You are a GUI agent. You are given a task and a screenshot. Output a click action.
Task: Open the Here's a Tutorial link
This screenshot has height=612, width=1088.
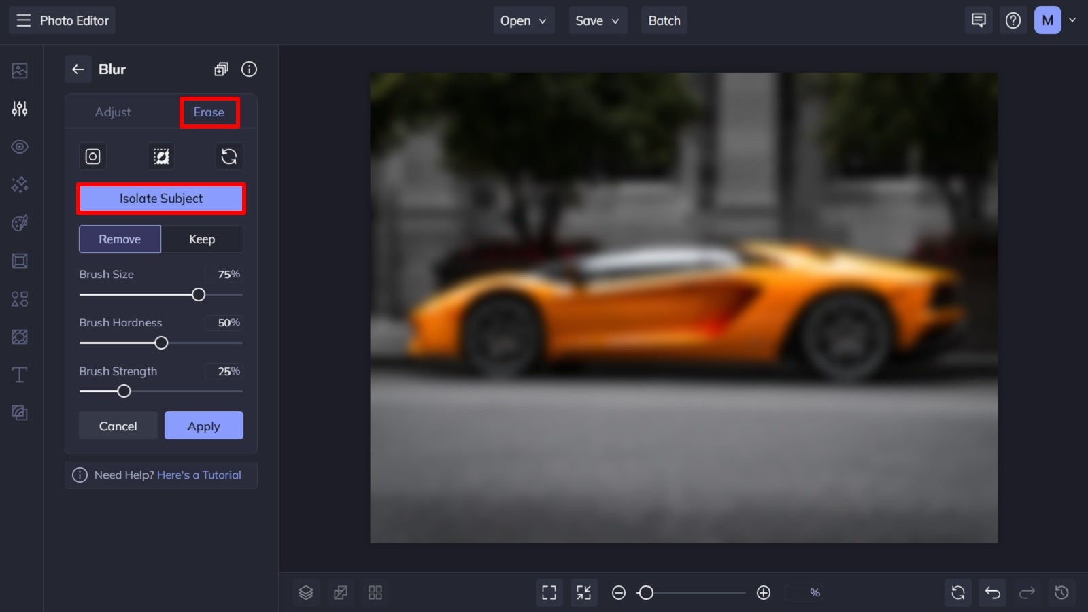(x=199, y=475)
